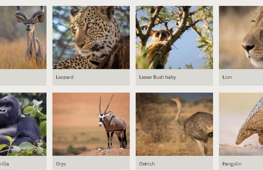View the Ostrich photo thumbnail
Image resolution: width=263 pixels, height=170 pixels.
[x=174, y=124]
